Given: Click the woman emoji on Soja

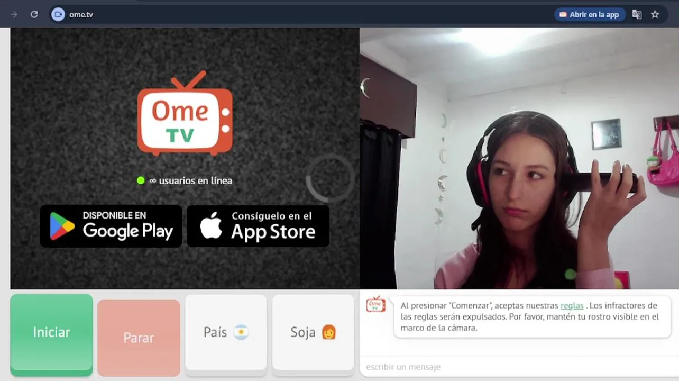Looking at the screenshot, I should 329,332.
